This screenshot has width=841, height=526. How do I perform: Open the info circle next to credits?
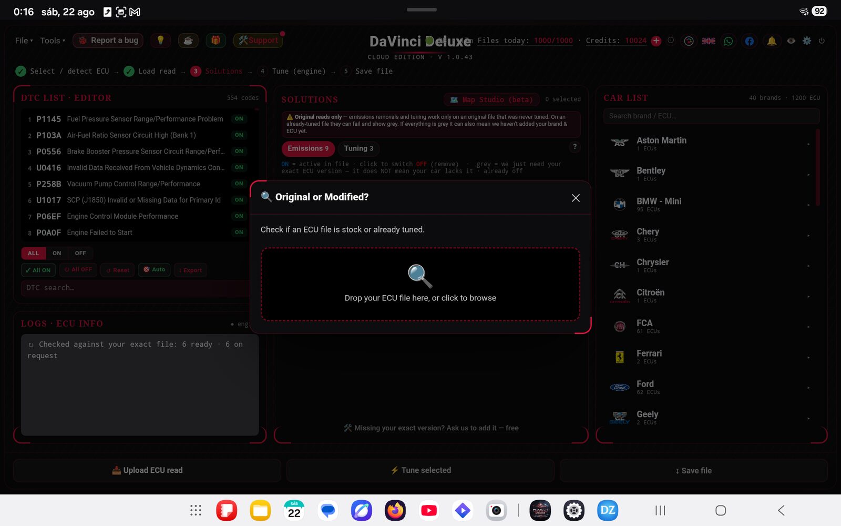pos(671,41)
